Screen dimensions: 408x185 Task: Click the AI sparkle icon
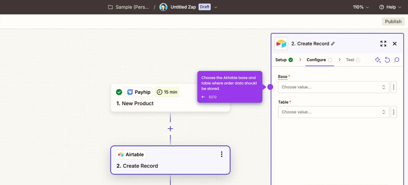pyautogui.click(x=378, y=60)
